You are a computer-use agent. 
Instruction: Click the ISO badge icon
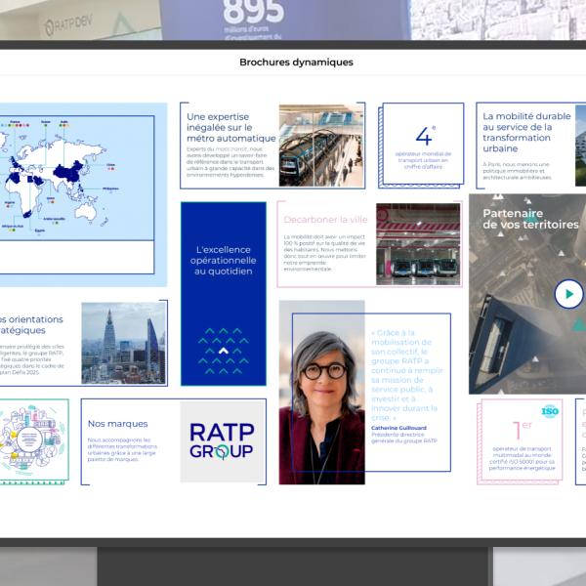point(550,411)
